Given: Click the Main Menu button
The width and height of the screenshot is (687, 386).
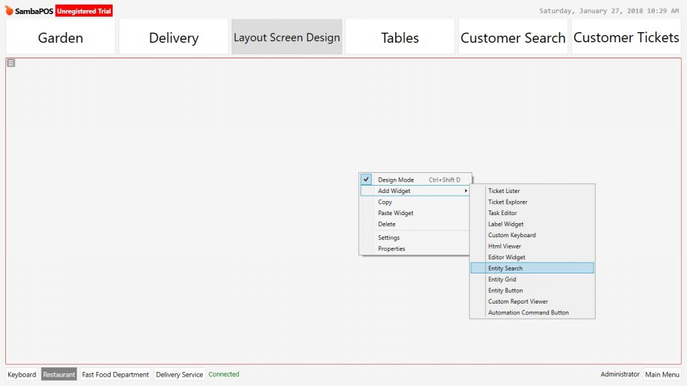Looking at the screenshot, I should click(662, 374).
